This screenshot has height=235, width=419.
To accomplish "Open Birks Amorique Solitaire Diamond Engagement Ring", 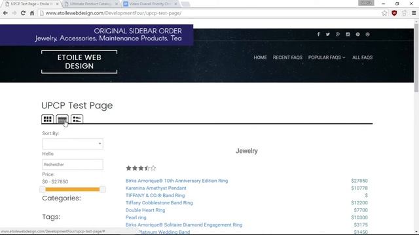I will (x=184, y=225).
